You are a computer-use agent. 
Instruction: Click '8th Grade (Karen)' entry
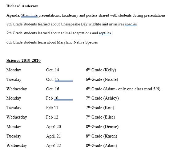tap(102, 136)
